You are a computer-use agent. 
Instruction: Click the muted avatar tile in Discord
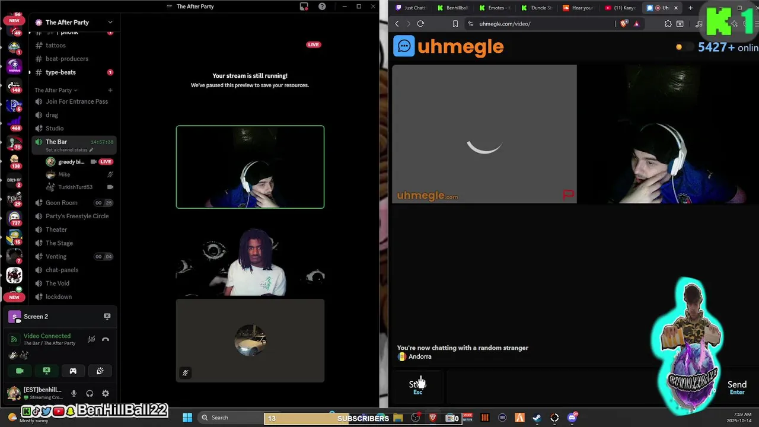tap(250, 340)
